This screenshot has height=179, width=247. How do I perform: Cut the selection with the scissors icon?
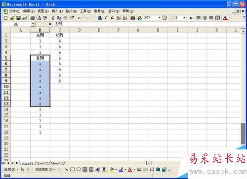(53, 18)
